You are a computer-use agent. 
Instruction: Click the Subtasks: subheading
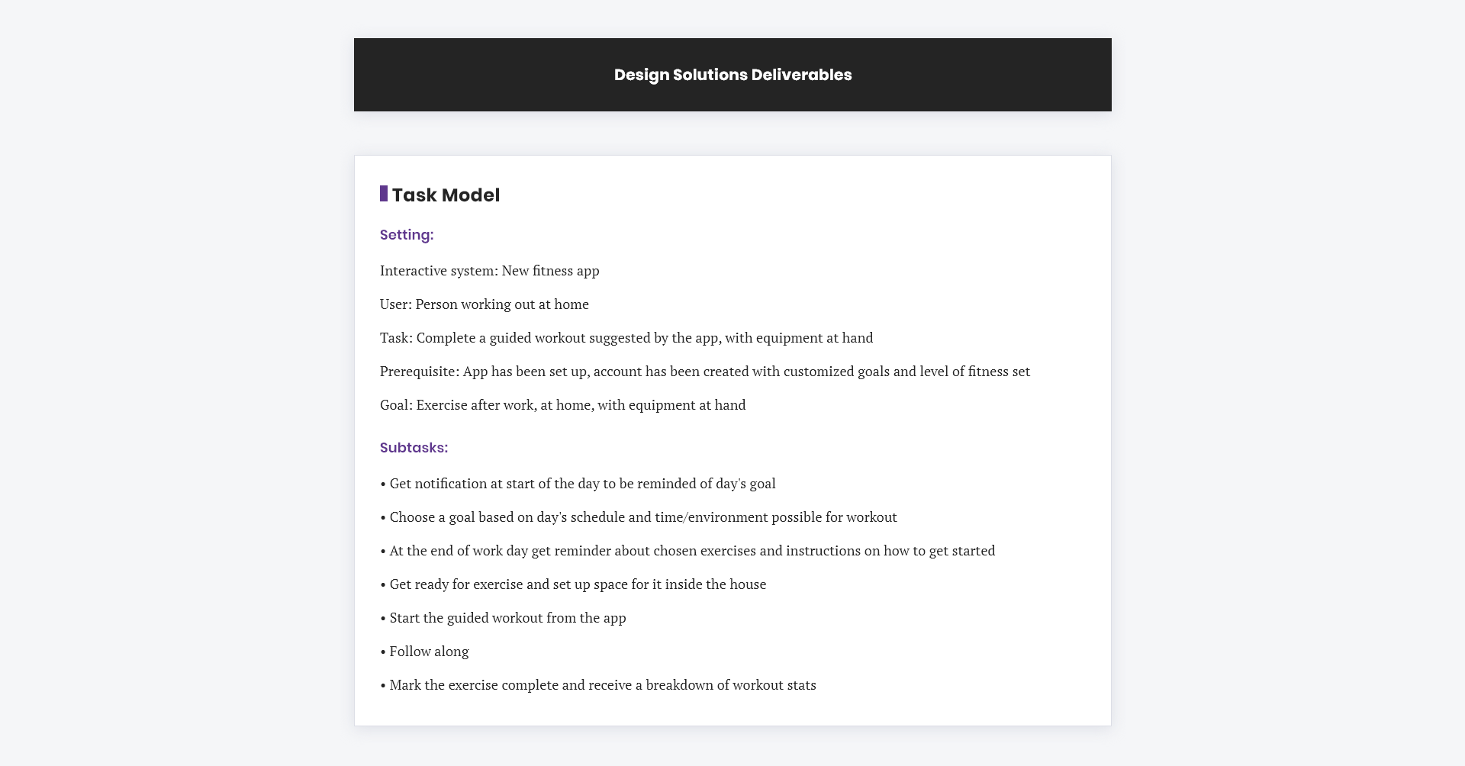pos(414,448)
